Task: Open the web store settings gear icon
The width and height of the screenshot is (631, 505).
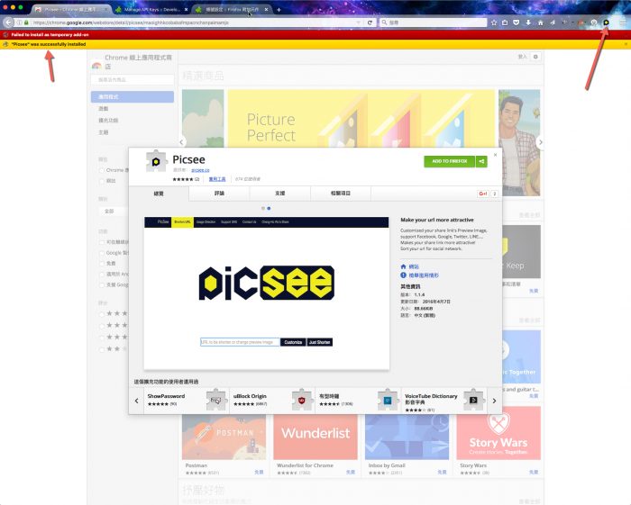Action: coord(535,57)
